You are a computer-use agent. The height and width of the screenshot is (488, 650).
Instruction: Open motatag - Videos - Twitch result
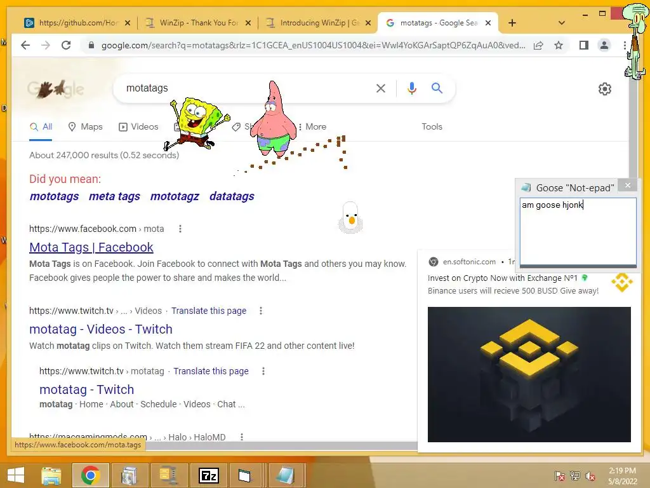(101, 329)
